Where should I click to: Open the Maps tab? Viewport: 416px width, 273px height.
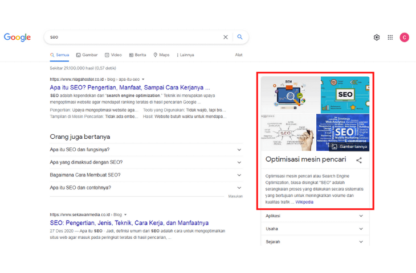[x=161, y=55]
